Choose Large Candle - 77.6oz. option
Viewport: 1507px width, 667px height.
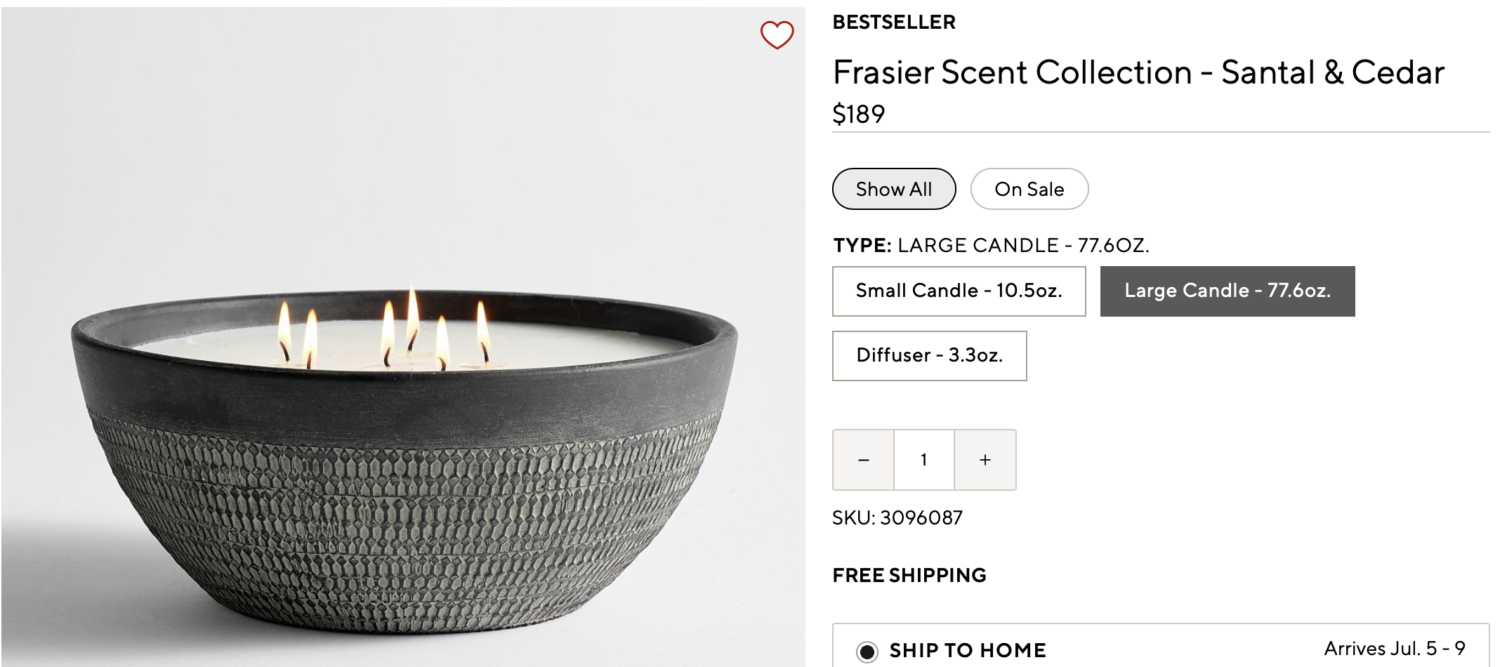1227,291
